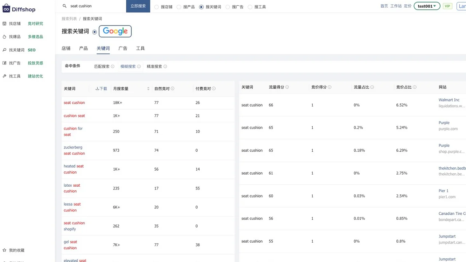The image size is (466, 262).
Task: Open the 广告 tab
Action: tap(123, 48)
